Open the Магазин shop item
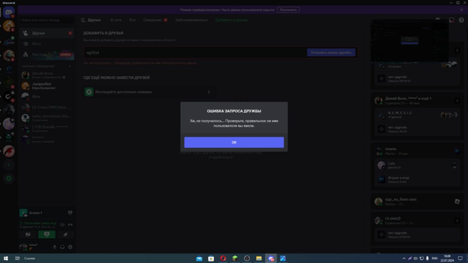The height and width of the screenshot is (263, 468). [x=47, y=55]
